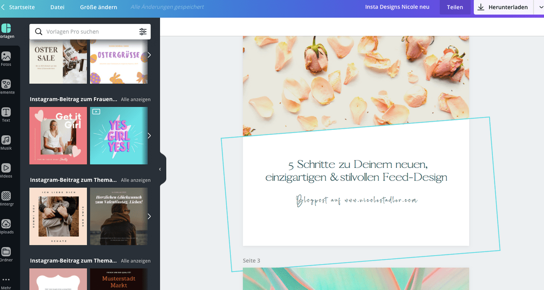
Task: Open the Größe ändern menu
Action: (98, 7)
